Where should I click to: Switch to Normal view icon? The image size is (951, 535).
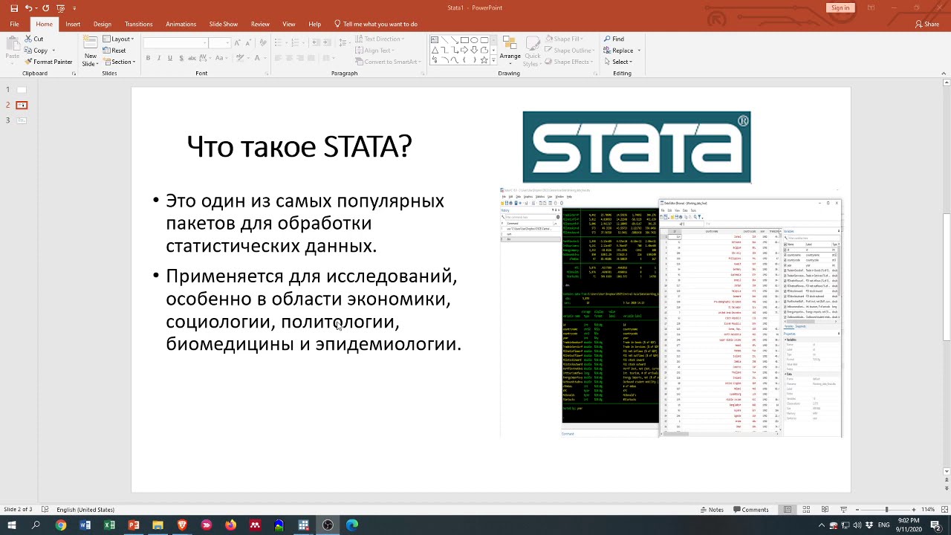788,510
